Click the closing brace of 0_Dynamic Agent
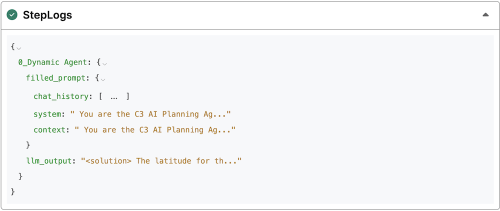500x211 pixels. point(20,176)
